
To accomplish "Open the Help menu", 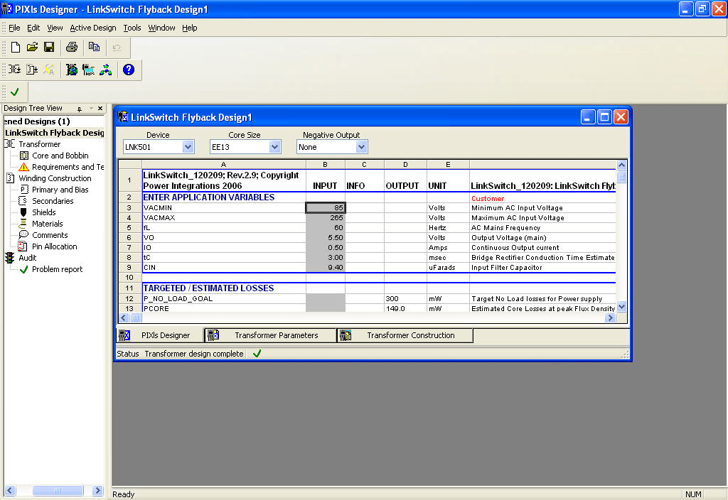I will (x=189, y=28).
